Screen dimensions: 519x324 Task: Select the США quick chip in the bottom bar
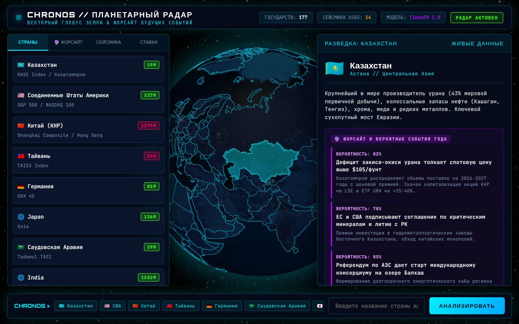click(113, 306)
